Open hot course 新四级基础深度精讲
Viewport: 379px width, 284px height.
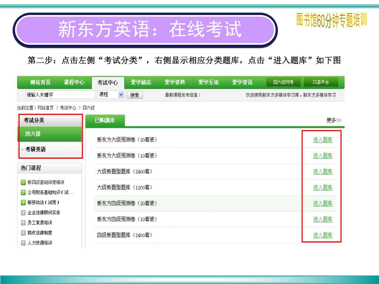click(46, 182)
